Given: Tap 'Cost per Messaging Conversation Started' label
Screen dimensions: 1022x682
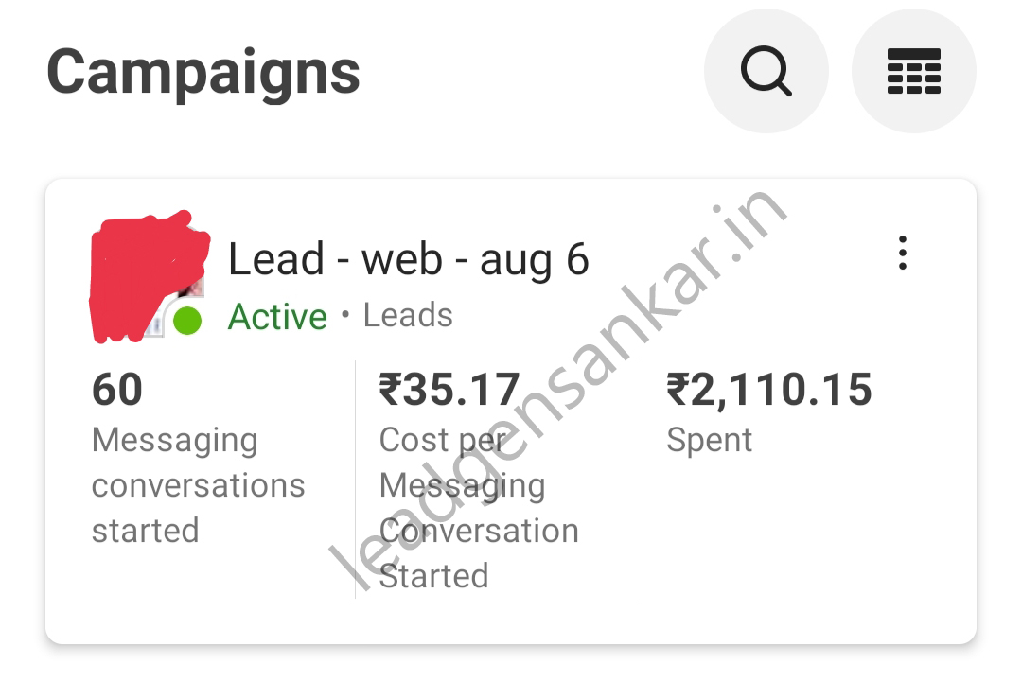Looking at the screenshot, I should [478, 508].
